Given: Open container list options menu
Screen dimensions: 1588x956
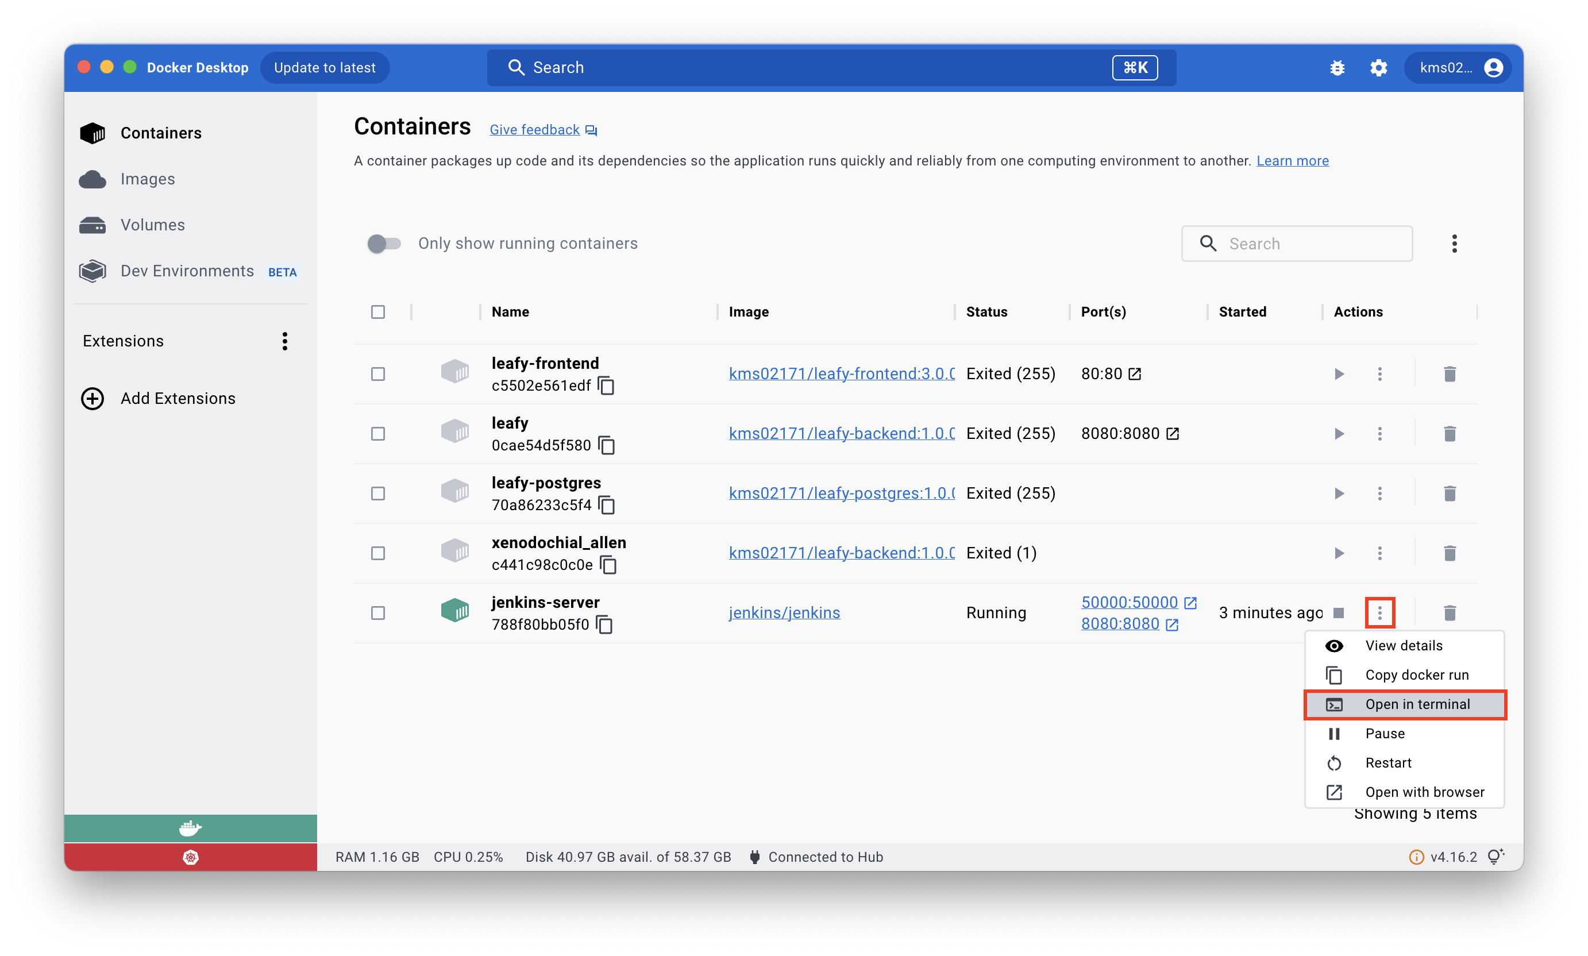Looking at the screenshot, I should click(x=1454, y=244).
